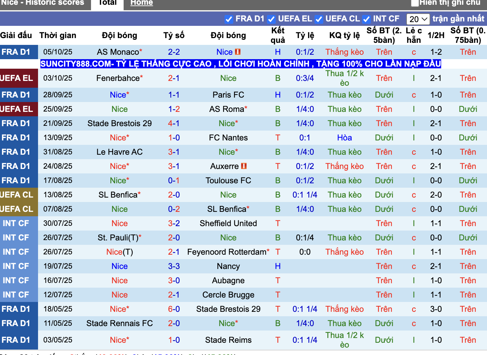487x355 pixels.
Task: Click the 3-3 score against Nancy
Action: point(174,266)
